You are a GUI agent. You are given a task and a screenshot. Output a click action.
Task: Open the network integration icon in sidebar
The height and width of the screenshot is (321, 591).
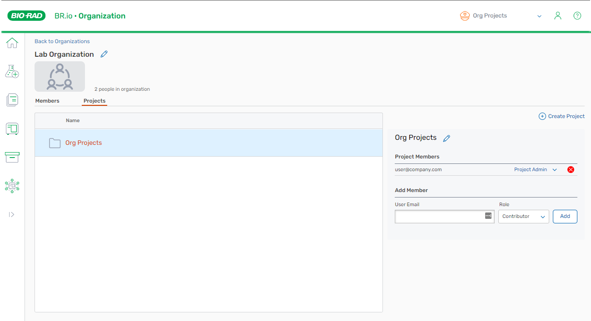point(12,186)
